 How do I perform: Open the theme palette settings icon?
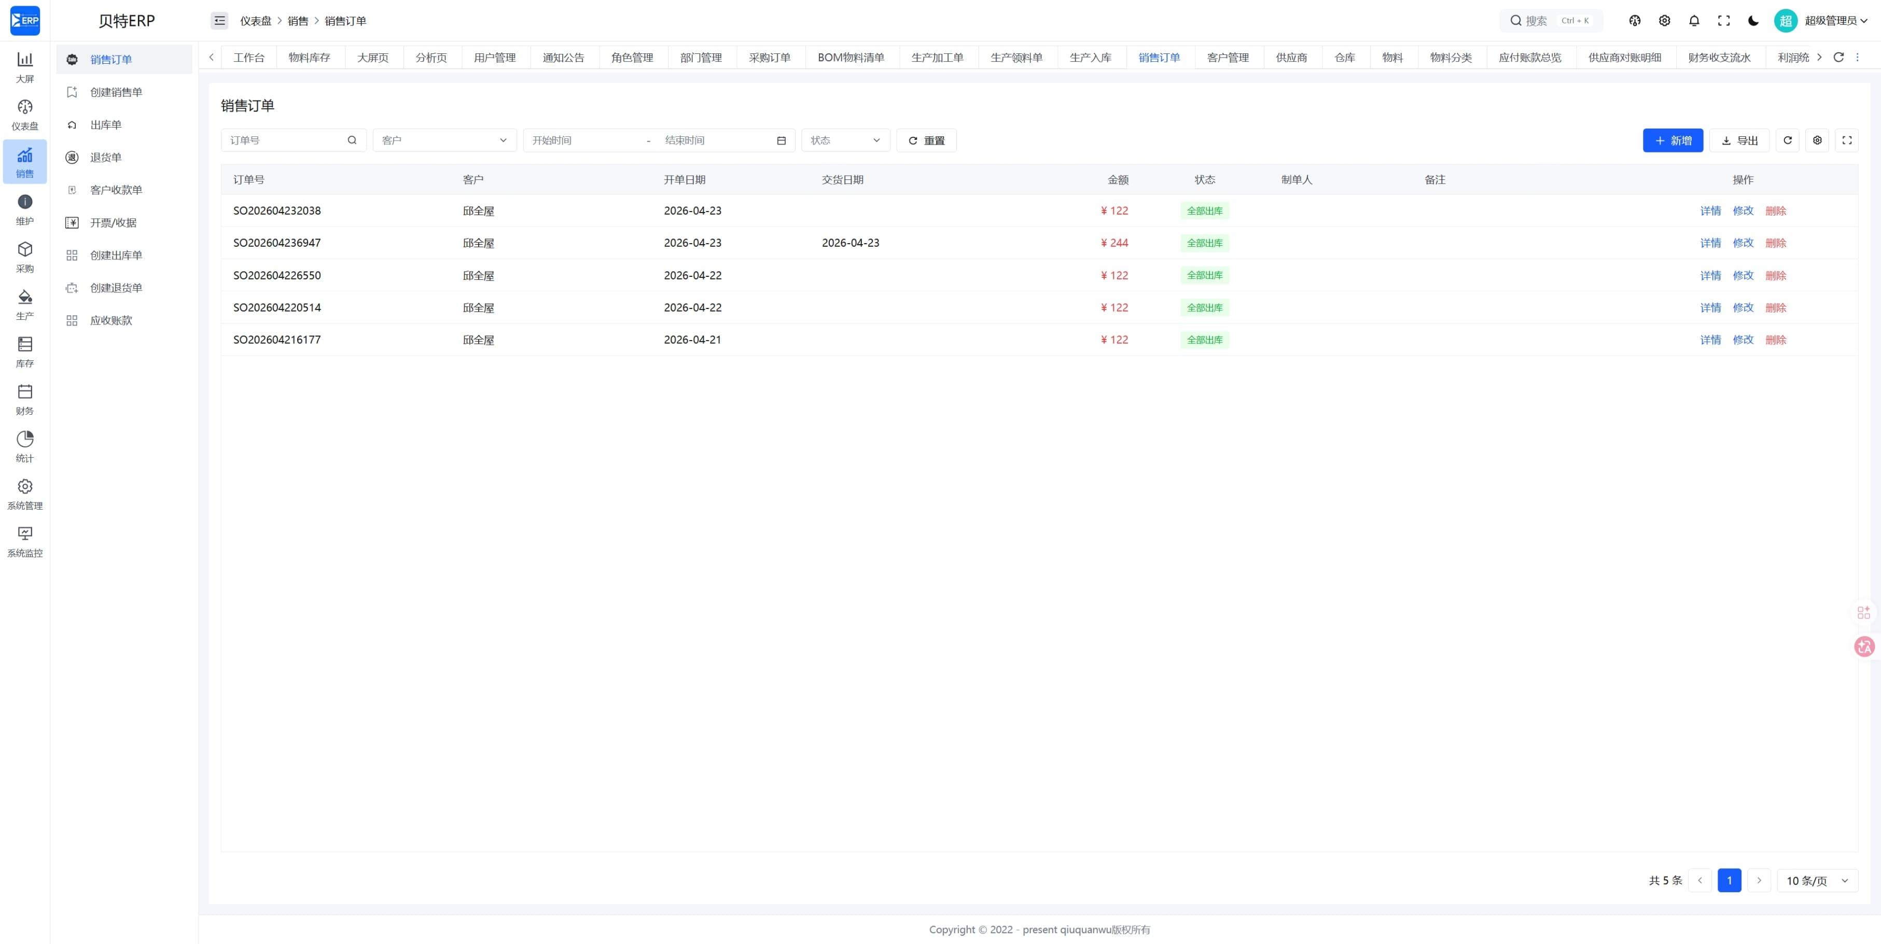coord(1635,20)
